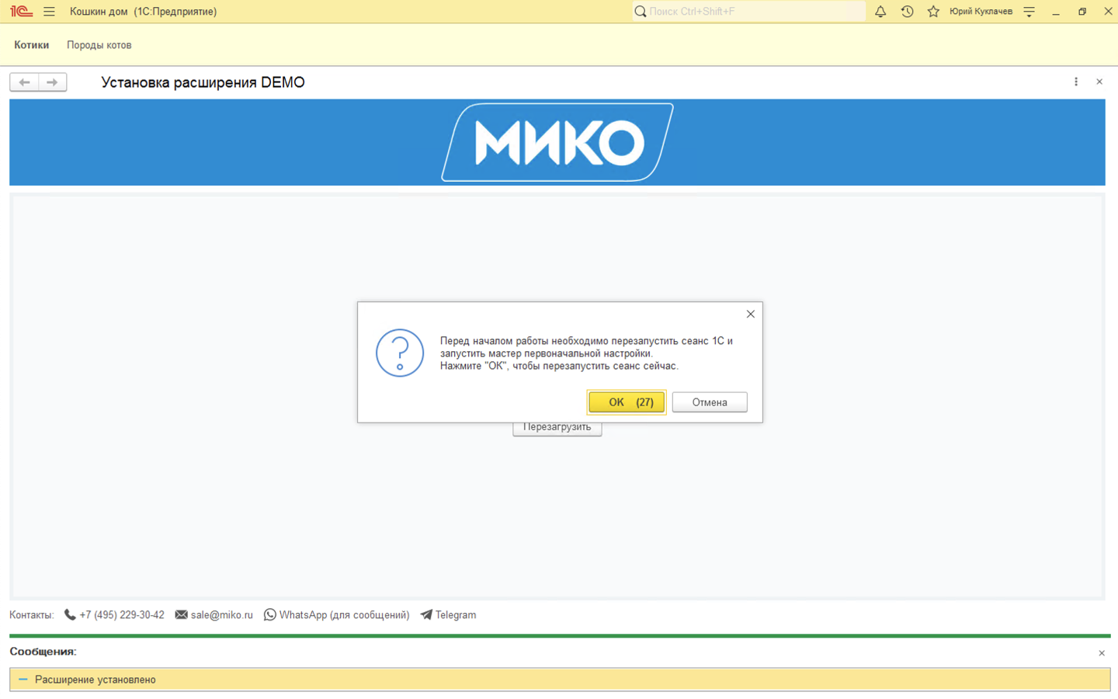Click the Контакты: label

[32, 615]
